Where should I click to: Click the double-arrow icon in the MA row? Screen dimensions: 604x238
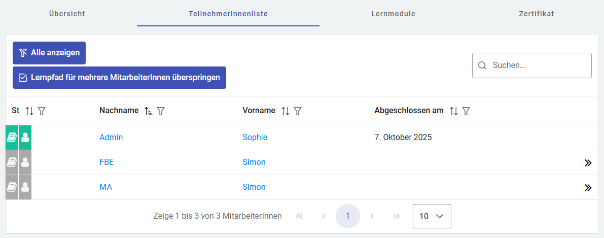[588, 188]
